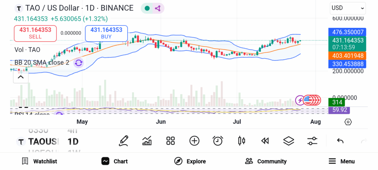The image size is (378, 170).
Task: Go to the Explore tab
Action: [x=190, y=161]
